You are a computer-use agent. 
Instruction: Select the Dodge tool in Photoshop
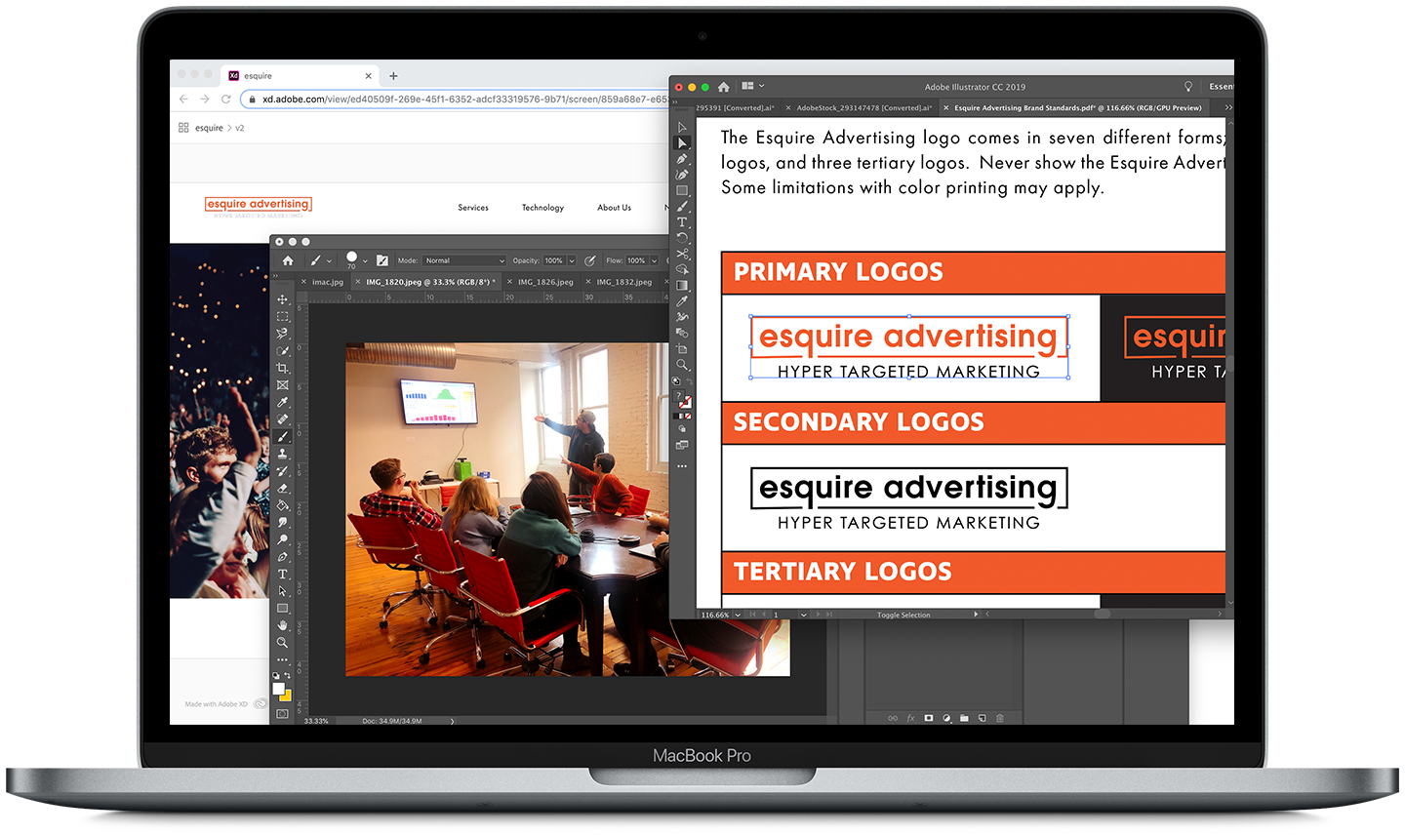click(x=282, y=539)
